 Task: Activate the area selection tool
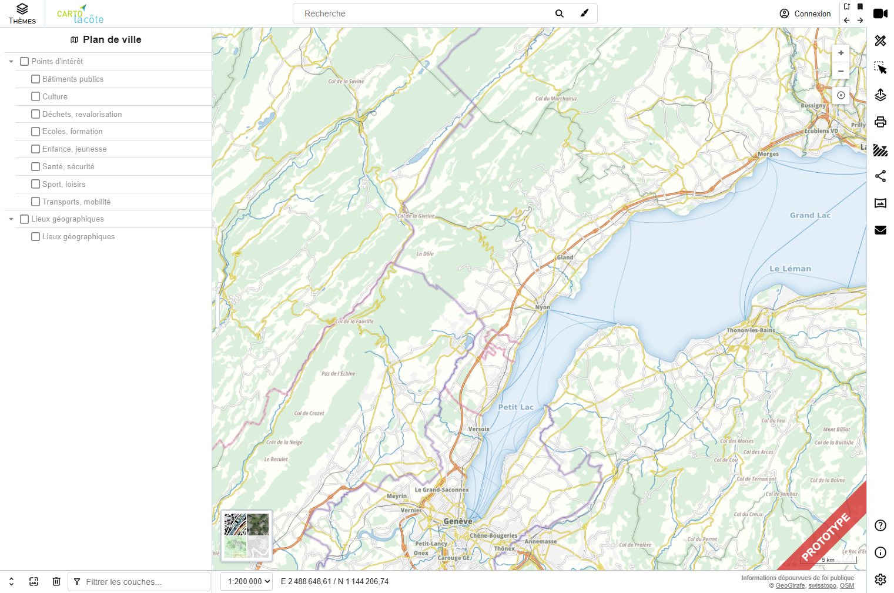[880, 68]
